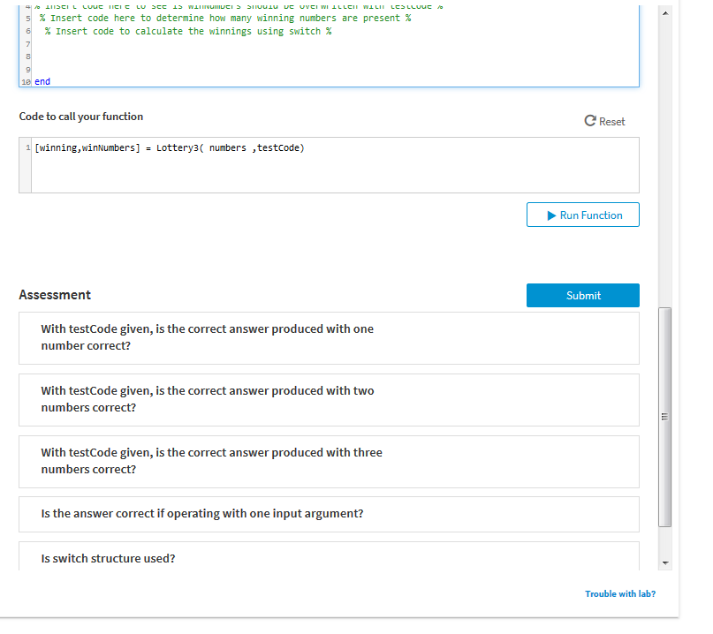Click the play triangle inside Run Function
Screen dimensions: 713x634
551,215
